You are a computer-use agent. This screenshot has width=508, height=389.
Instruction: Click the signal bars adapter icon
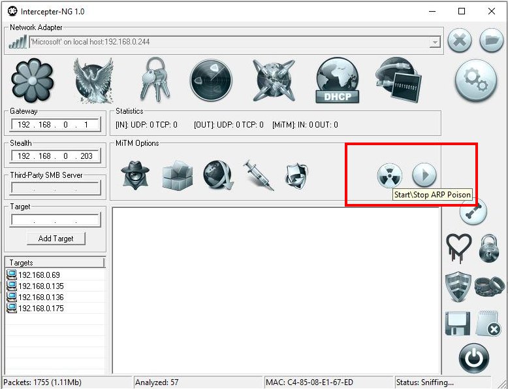[18, 42]
